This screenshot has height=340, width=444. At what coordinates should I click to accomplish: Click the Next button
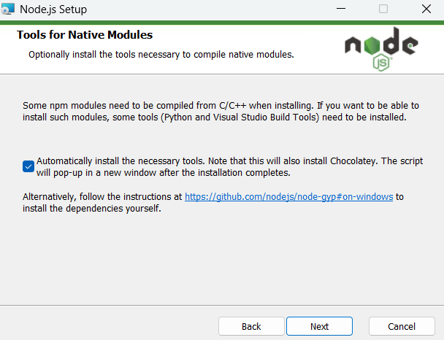point(319,326)
